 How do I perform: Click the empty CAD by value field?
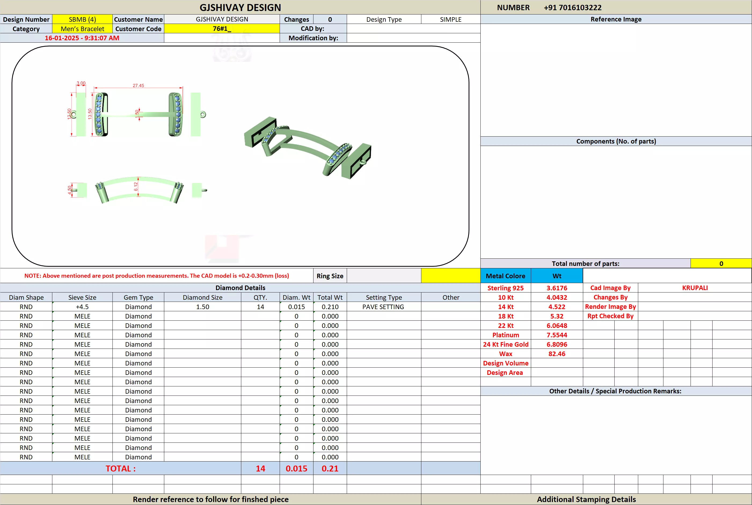pyautogui.click(x=413, y=29)
